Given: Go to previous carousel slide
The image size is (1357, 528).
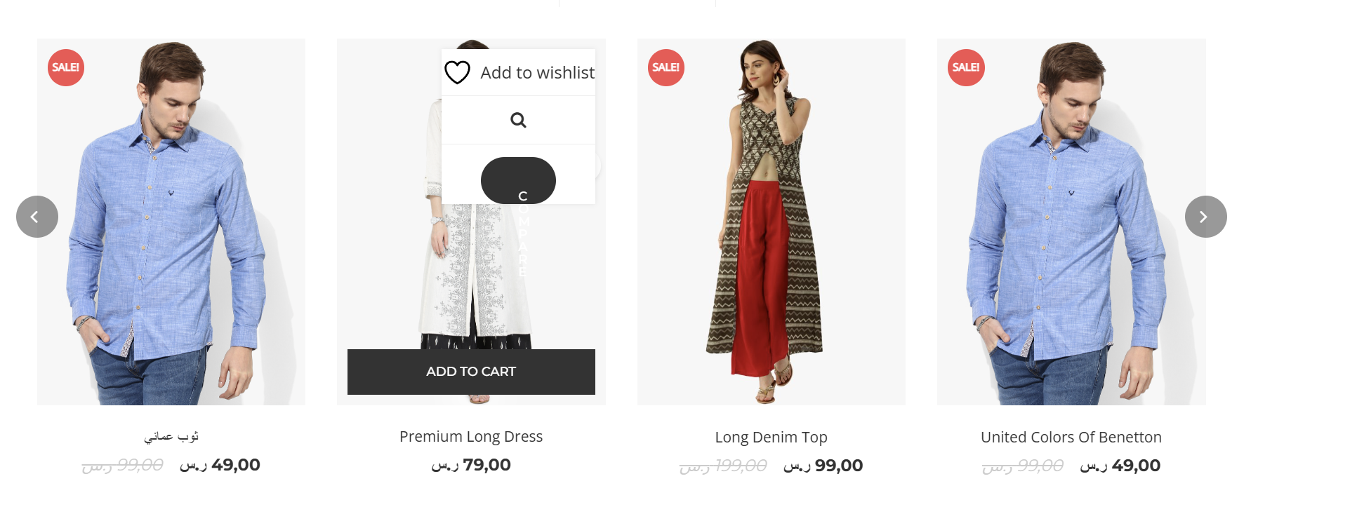Looking at the screenshot, I should 37,217.
